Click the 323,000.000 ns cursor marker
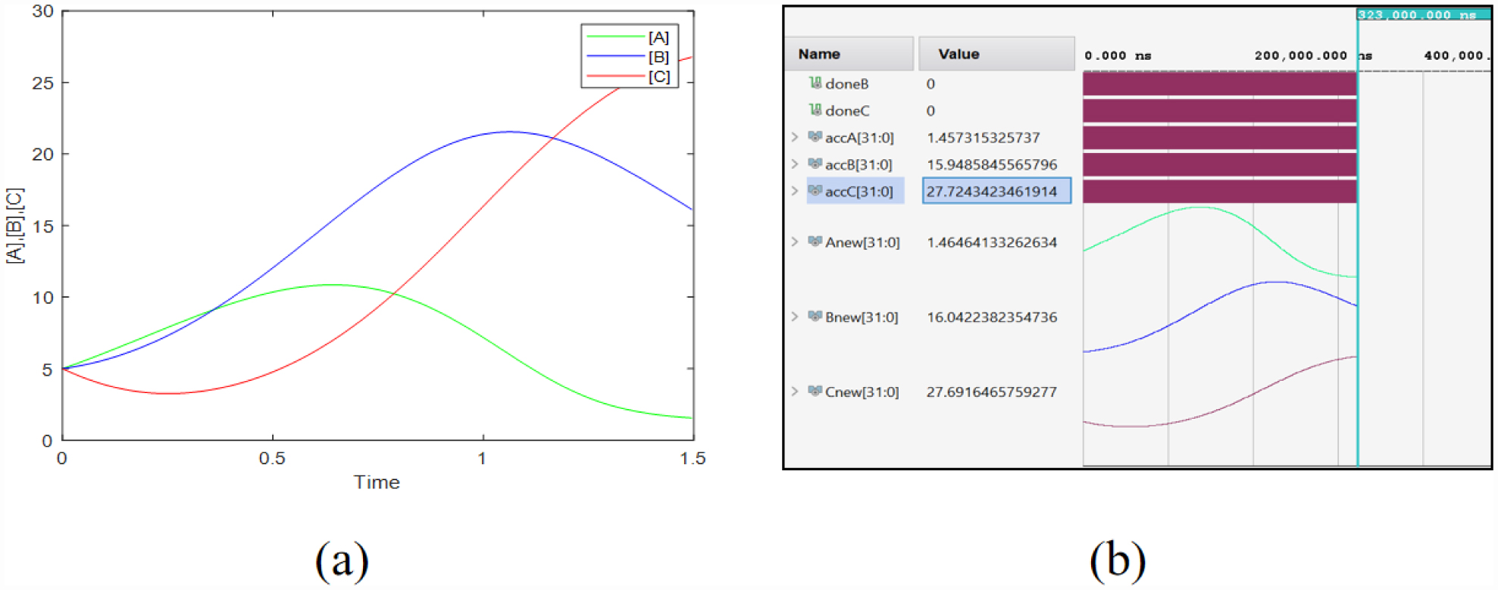The image size is (1498, 590). pos(1415,14)
